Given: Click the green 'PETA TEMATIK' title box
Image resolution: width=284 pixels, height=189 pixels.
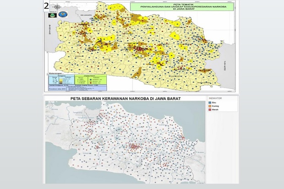Looking at the screenshot, I should point(182,6).
